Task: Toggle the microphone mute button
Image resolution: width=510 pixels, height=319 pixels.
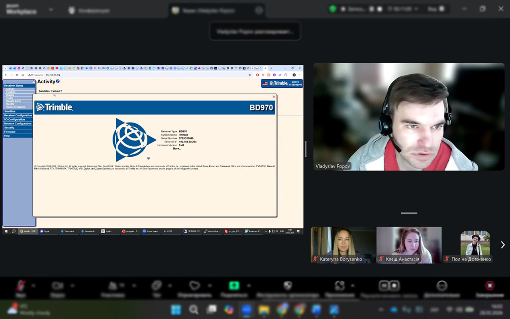Action: (21, 286)
